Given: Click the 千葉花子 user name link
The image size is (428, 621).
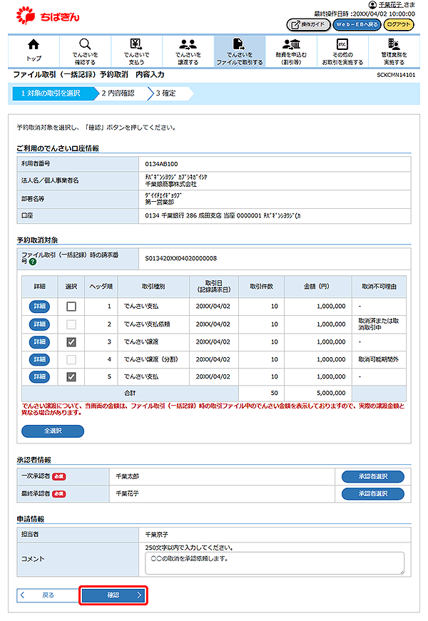Looking at the screenshot, I should point(390,5).
